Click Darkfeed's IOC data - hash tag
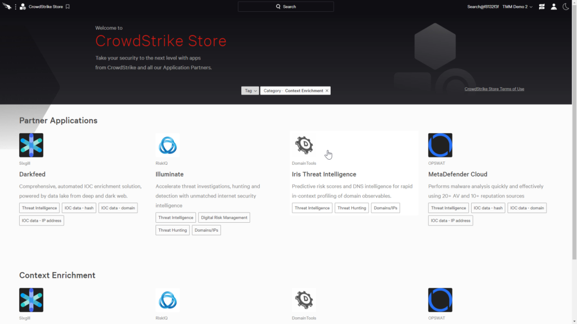577x324 pixels. [79, 208]
